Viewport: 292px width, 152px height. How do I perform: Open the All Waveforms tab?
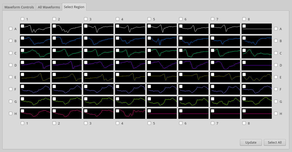(49, 7)
